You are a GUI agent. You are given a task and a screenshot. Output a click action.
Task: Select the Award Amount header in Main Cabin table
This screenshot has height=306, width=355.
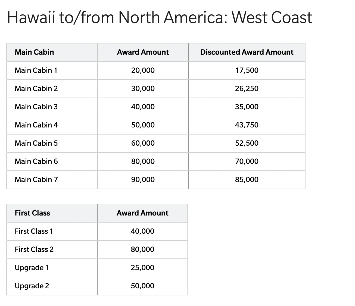pyautogui.click(x=143, y=52)
